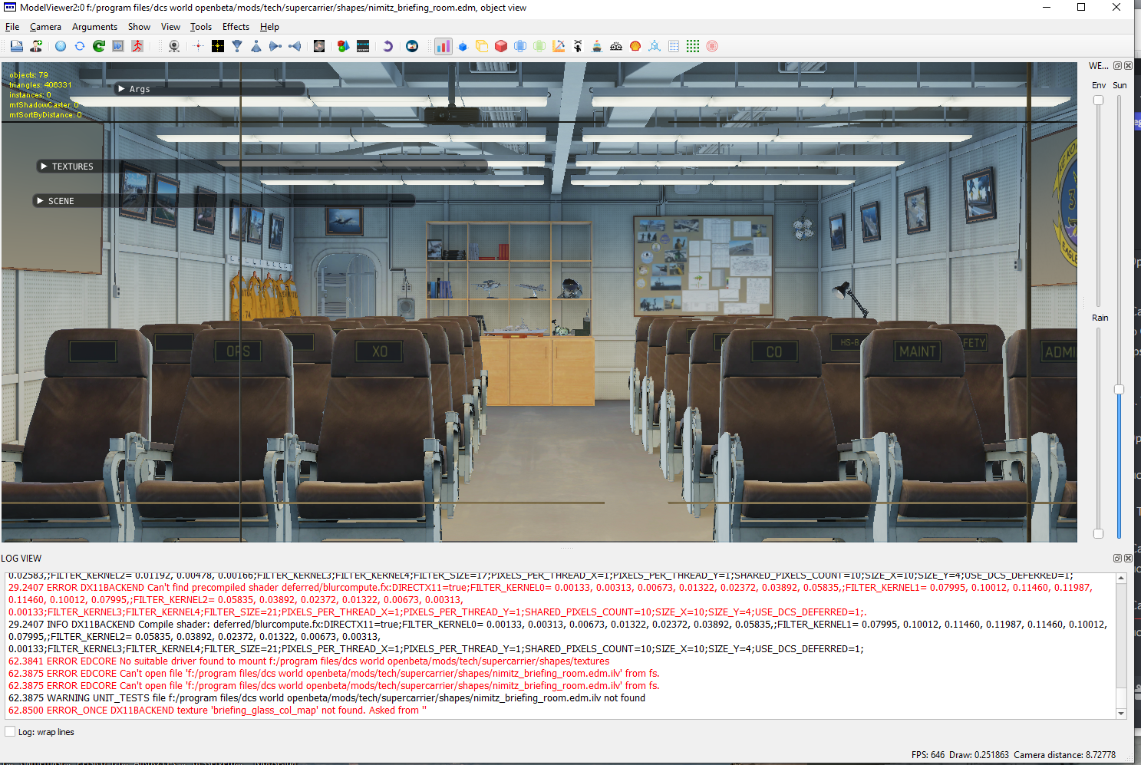Click the open/scan document toolbar icon

click(16, 46)
